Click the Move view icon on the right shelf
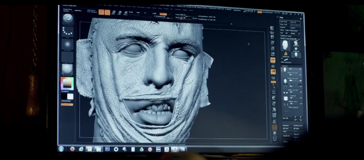Viewport: 364px width, 160px height. 274,98
